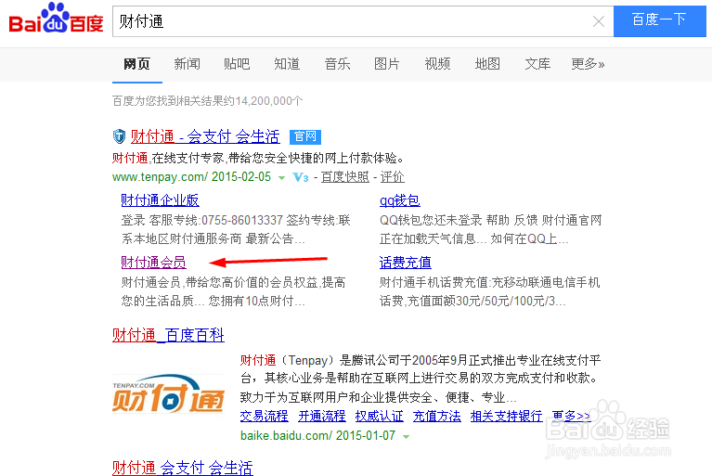Click the V3 credibility icon

(x=301, y=177)
